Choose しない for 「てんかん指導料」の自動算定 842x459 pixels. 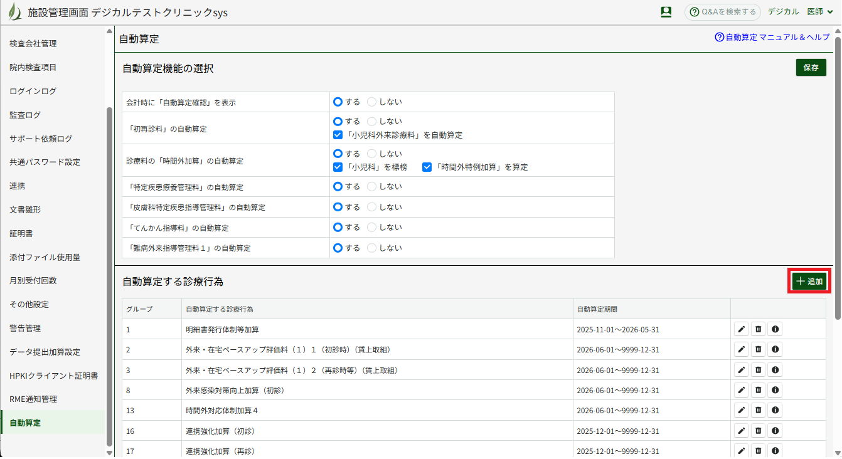coord(372,227)
